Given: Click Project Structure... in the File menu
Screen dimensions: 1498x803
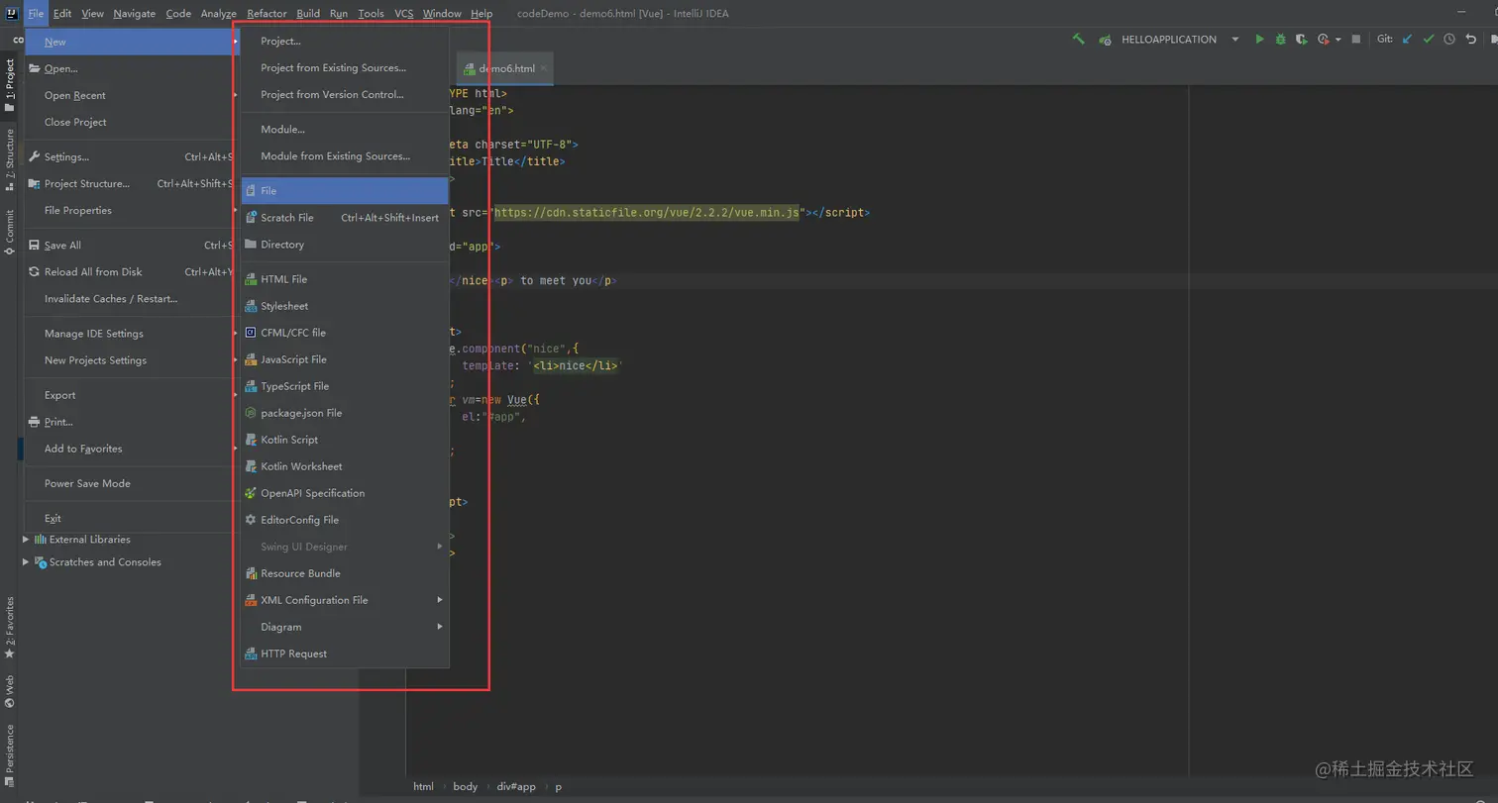Looking at the screenshot, I should (133, 184).
